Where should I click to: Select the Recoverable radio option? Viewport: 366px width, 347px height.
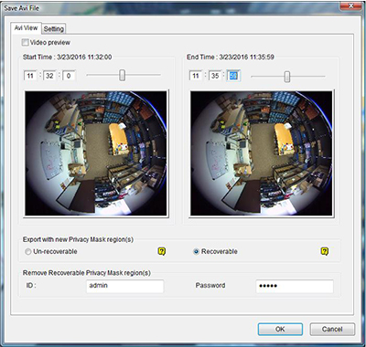point(197,252)
